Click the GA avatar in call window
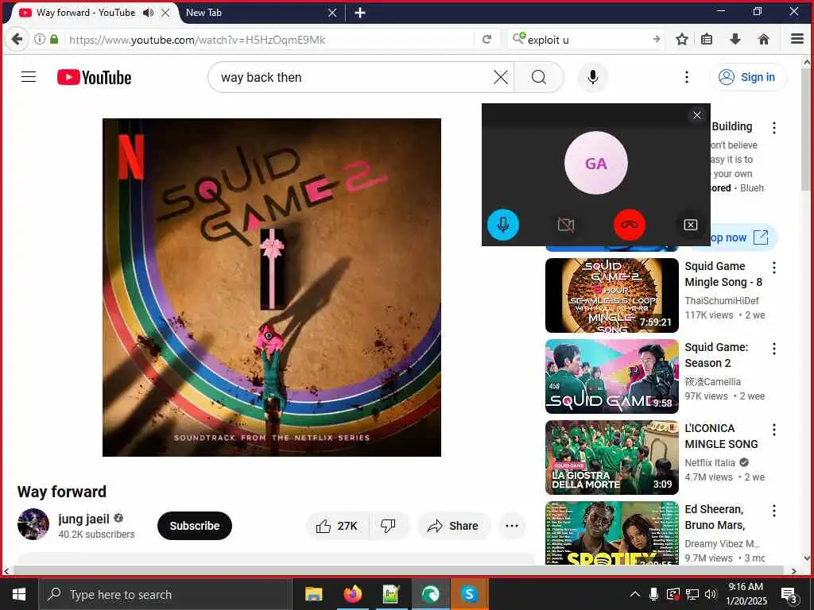 [596, 163]
